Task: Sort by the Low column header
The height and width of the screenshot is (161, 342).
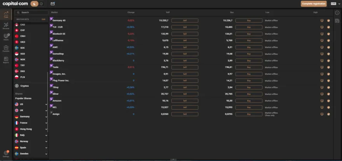Action: pyautogui.click(x=267, y=12)
